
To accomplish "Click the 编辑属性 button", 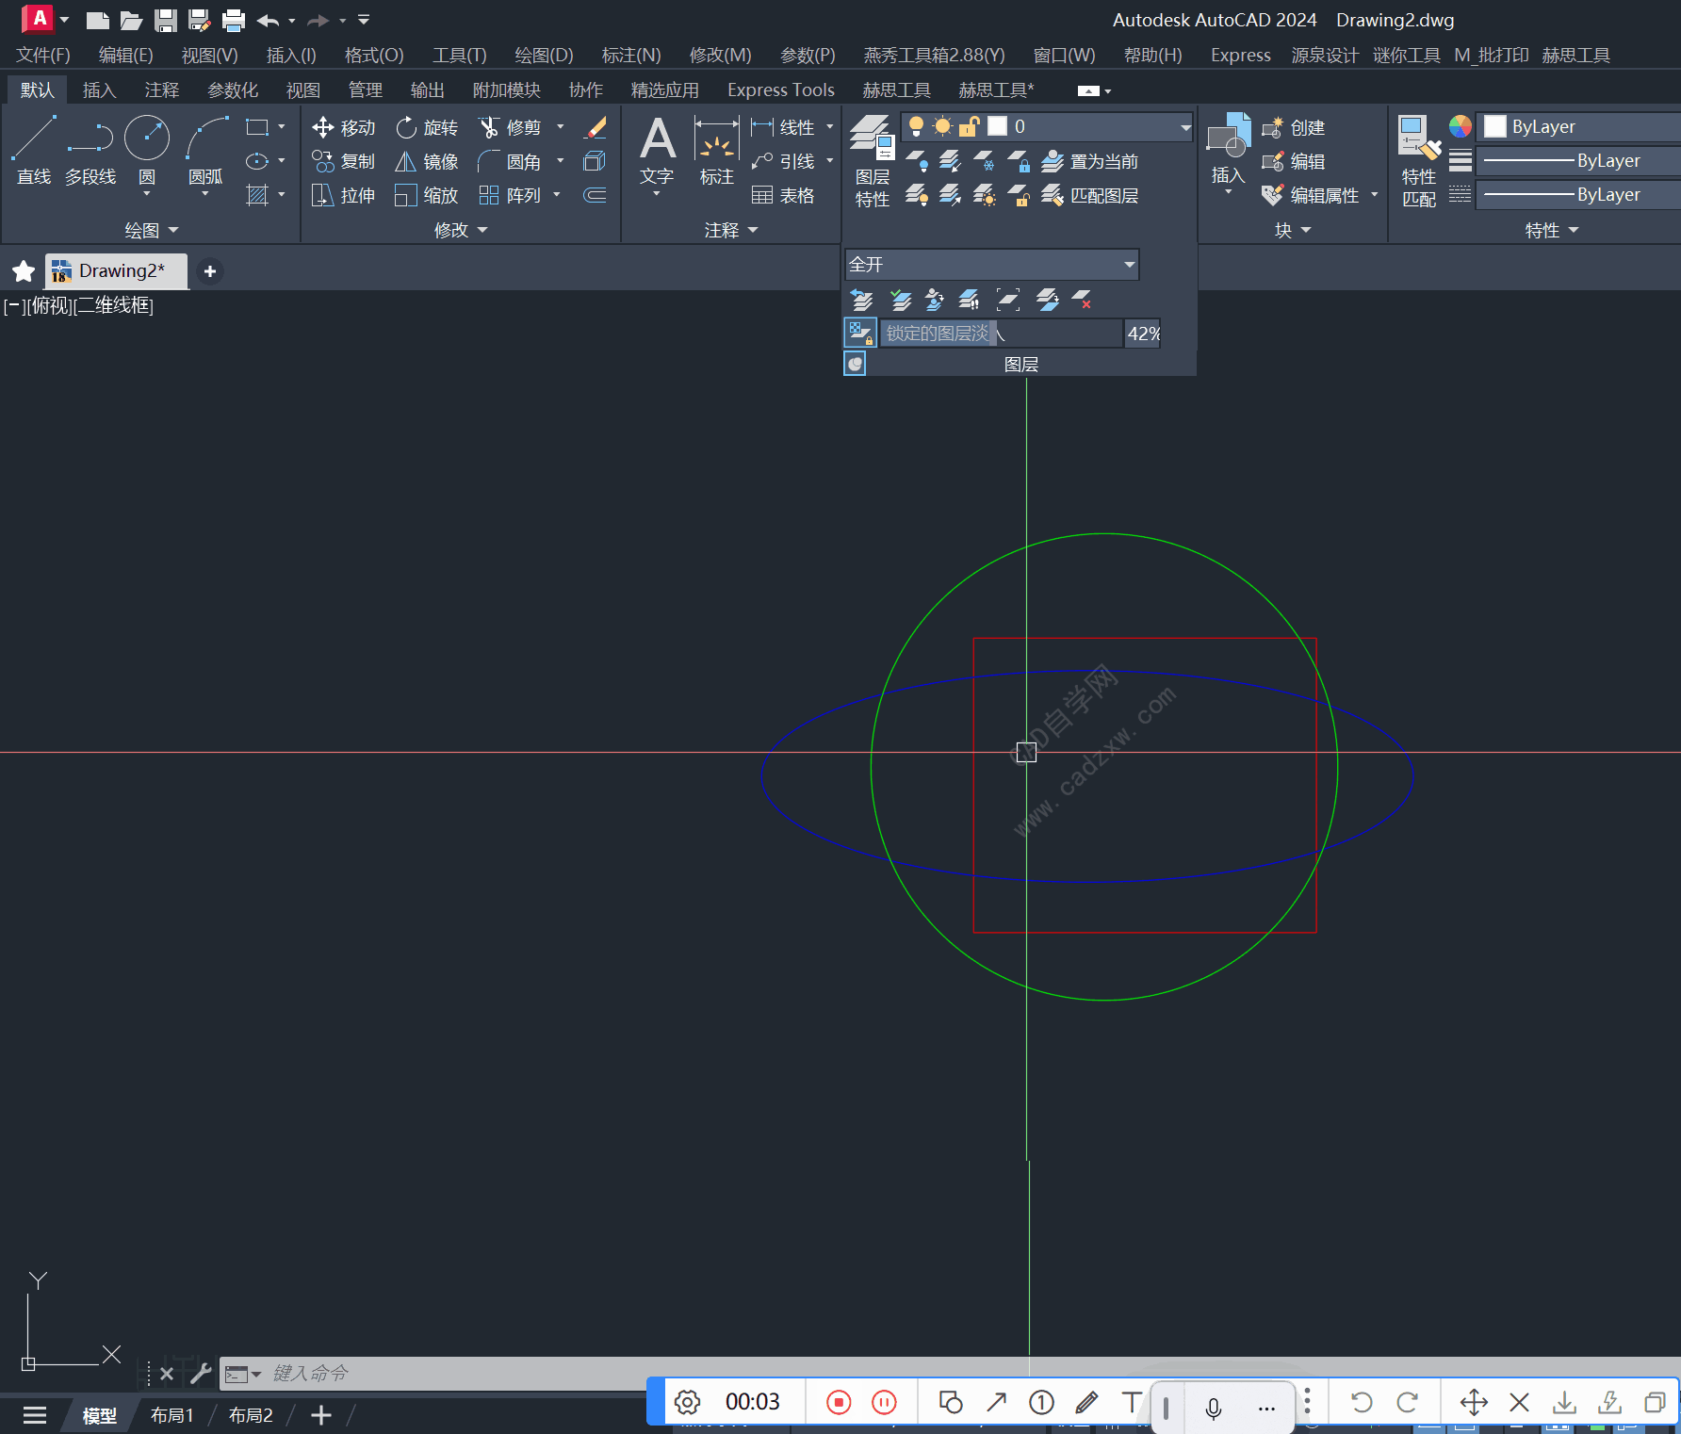I will pos(1311,195).
